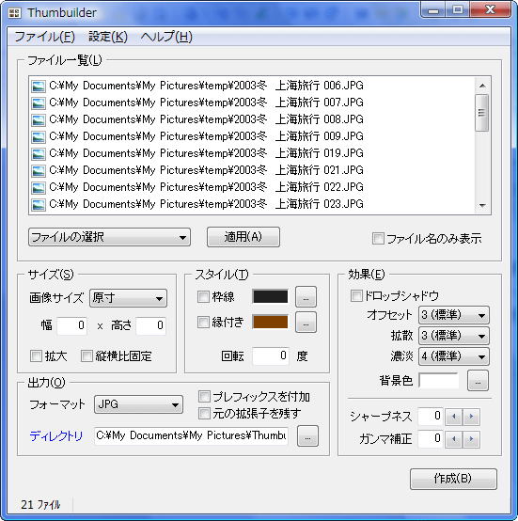Image resolution: width=518 pixels, height=521 pixels.
Task: Open color picker button next to 縁付き swatch
Action: coord(306,322)
